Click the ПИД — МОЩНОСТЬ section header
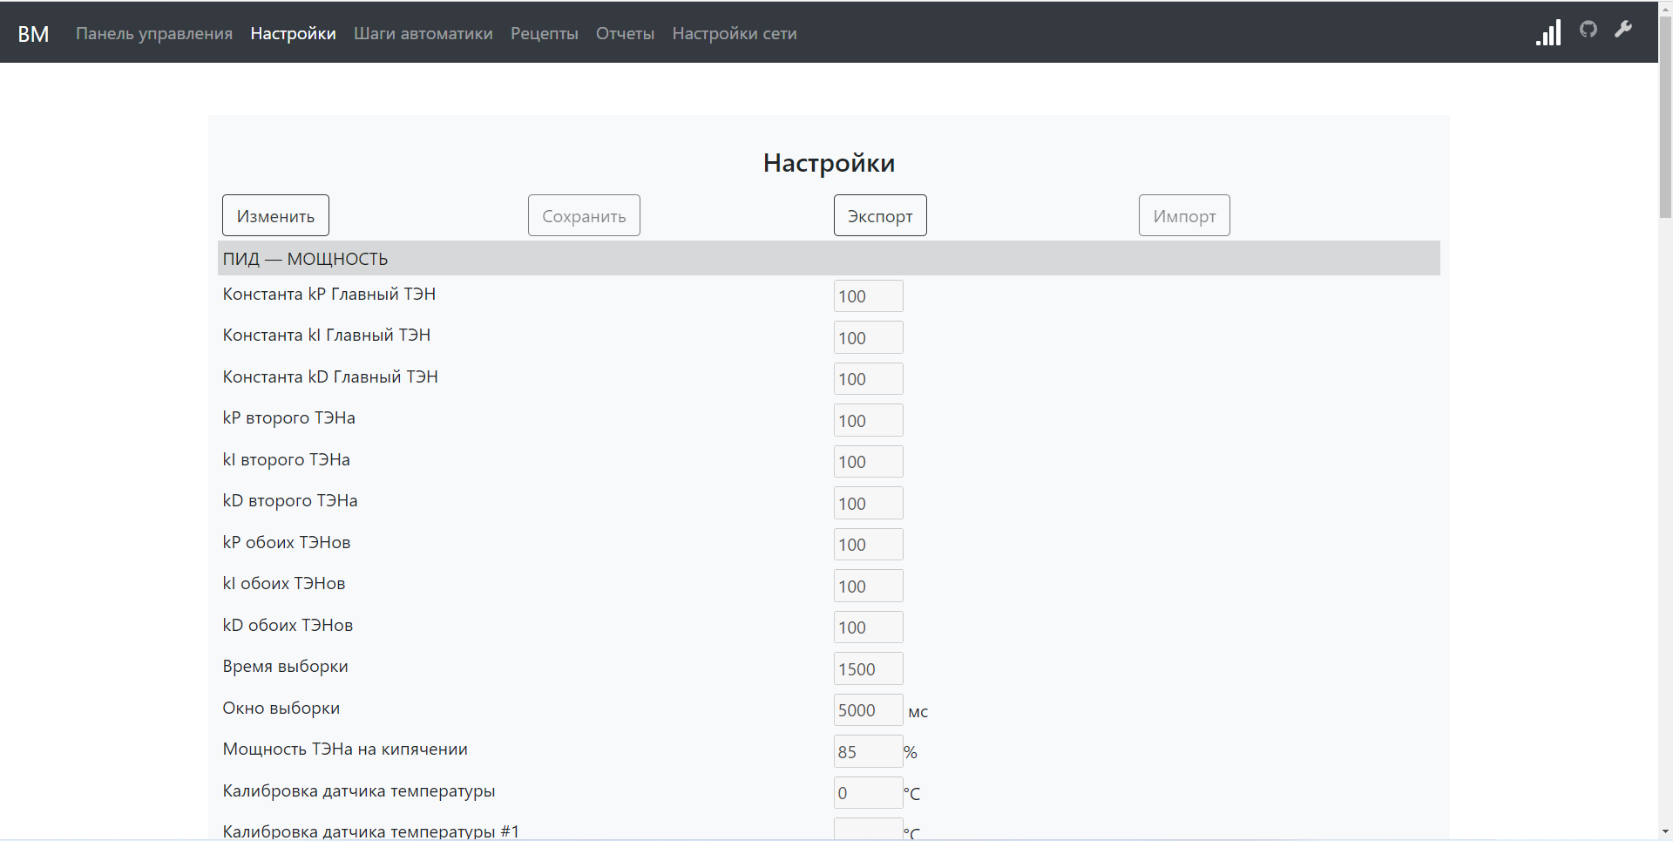The width and height of the screenshot is (1673, 841). click(829, 259)
